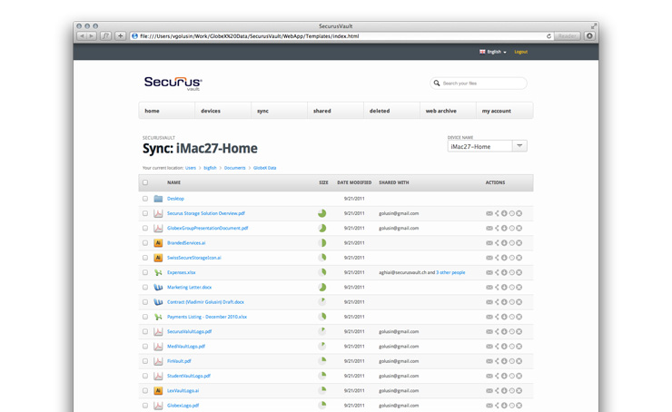Click the browser Reader button
Viewport: 672px width, 412px height.
coord(568,36)
